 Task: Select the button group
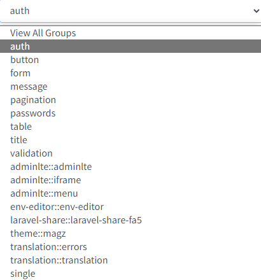pos(130,60)
